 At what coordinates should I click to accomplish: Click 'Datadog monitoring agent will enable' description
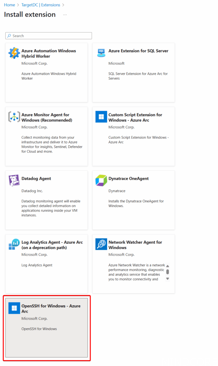tap(51, 208)
